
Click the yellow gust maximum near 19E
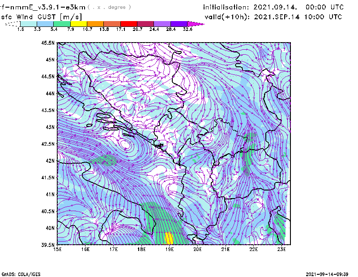[x=169, y=238]
